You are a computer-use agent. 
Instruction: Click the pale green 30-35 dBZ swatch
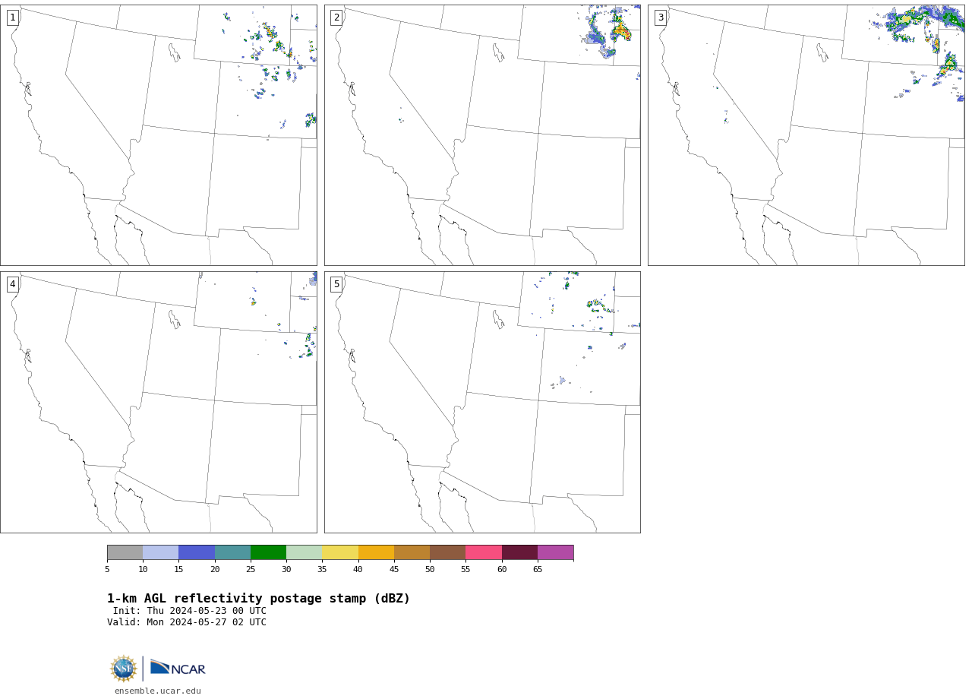304,552
